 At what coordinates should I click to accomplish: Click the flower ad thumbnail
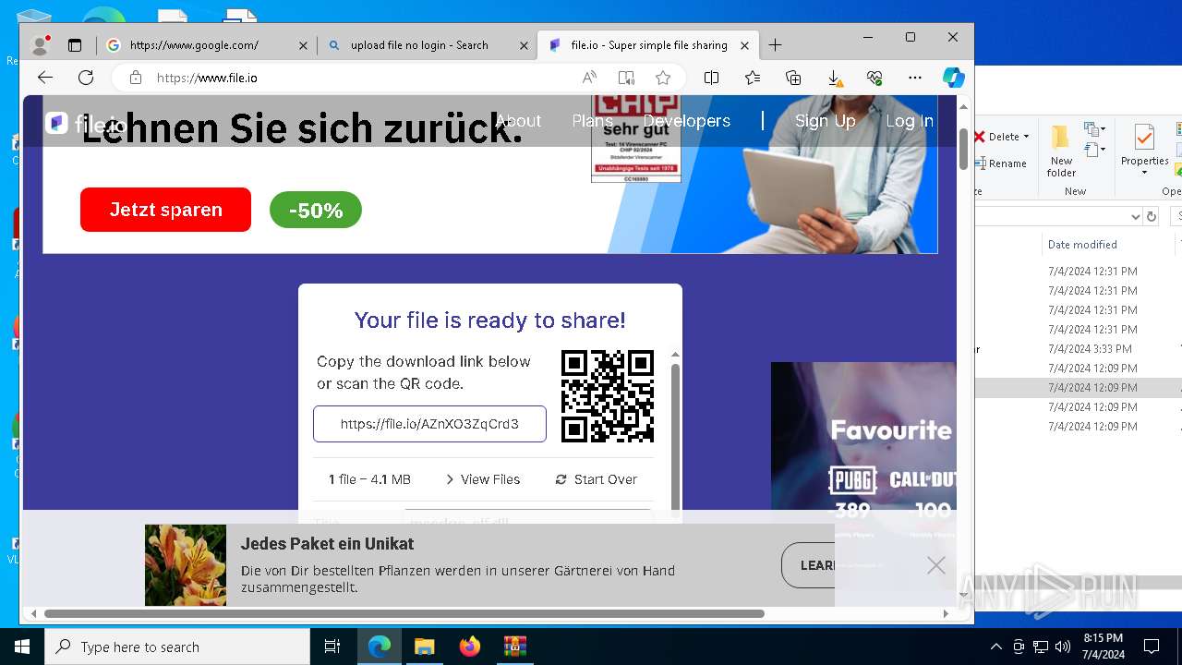(186, 565)
